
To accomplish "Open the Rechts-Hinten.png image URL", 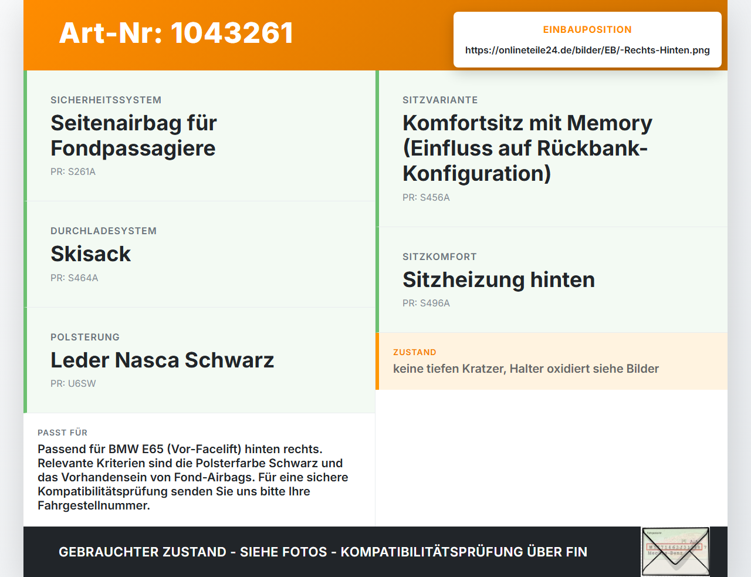I will pyautogui.click(x=587, y=50).
